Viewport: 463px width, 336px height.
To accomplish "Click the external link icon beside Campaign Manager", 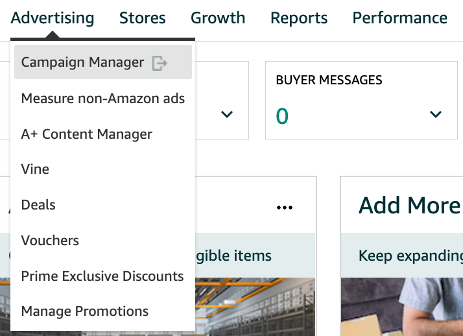I will [x=160, y=63].
